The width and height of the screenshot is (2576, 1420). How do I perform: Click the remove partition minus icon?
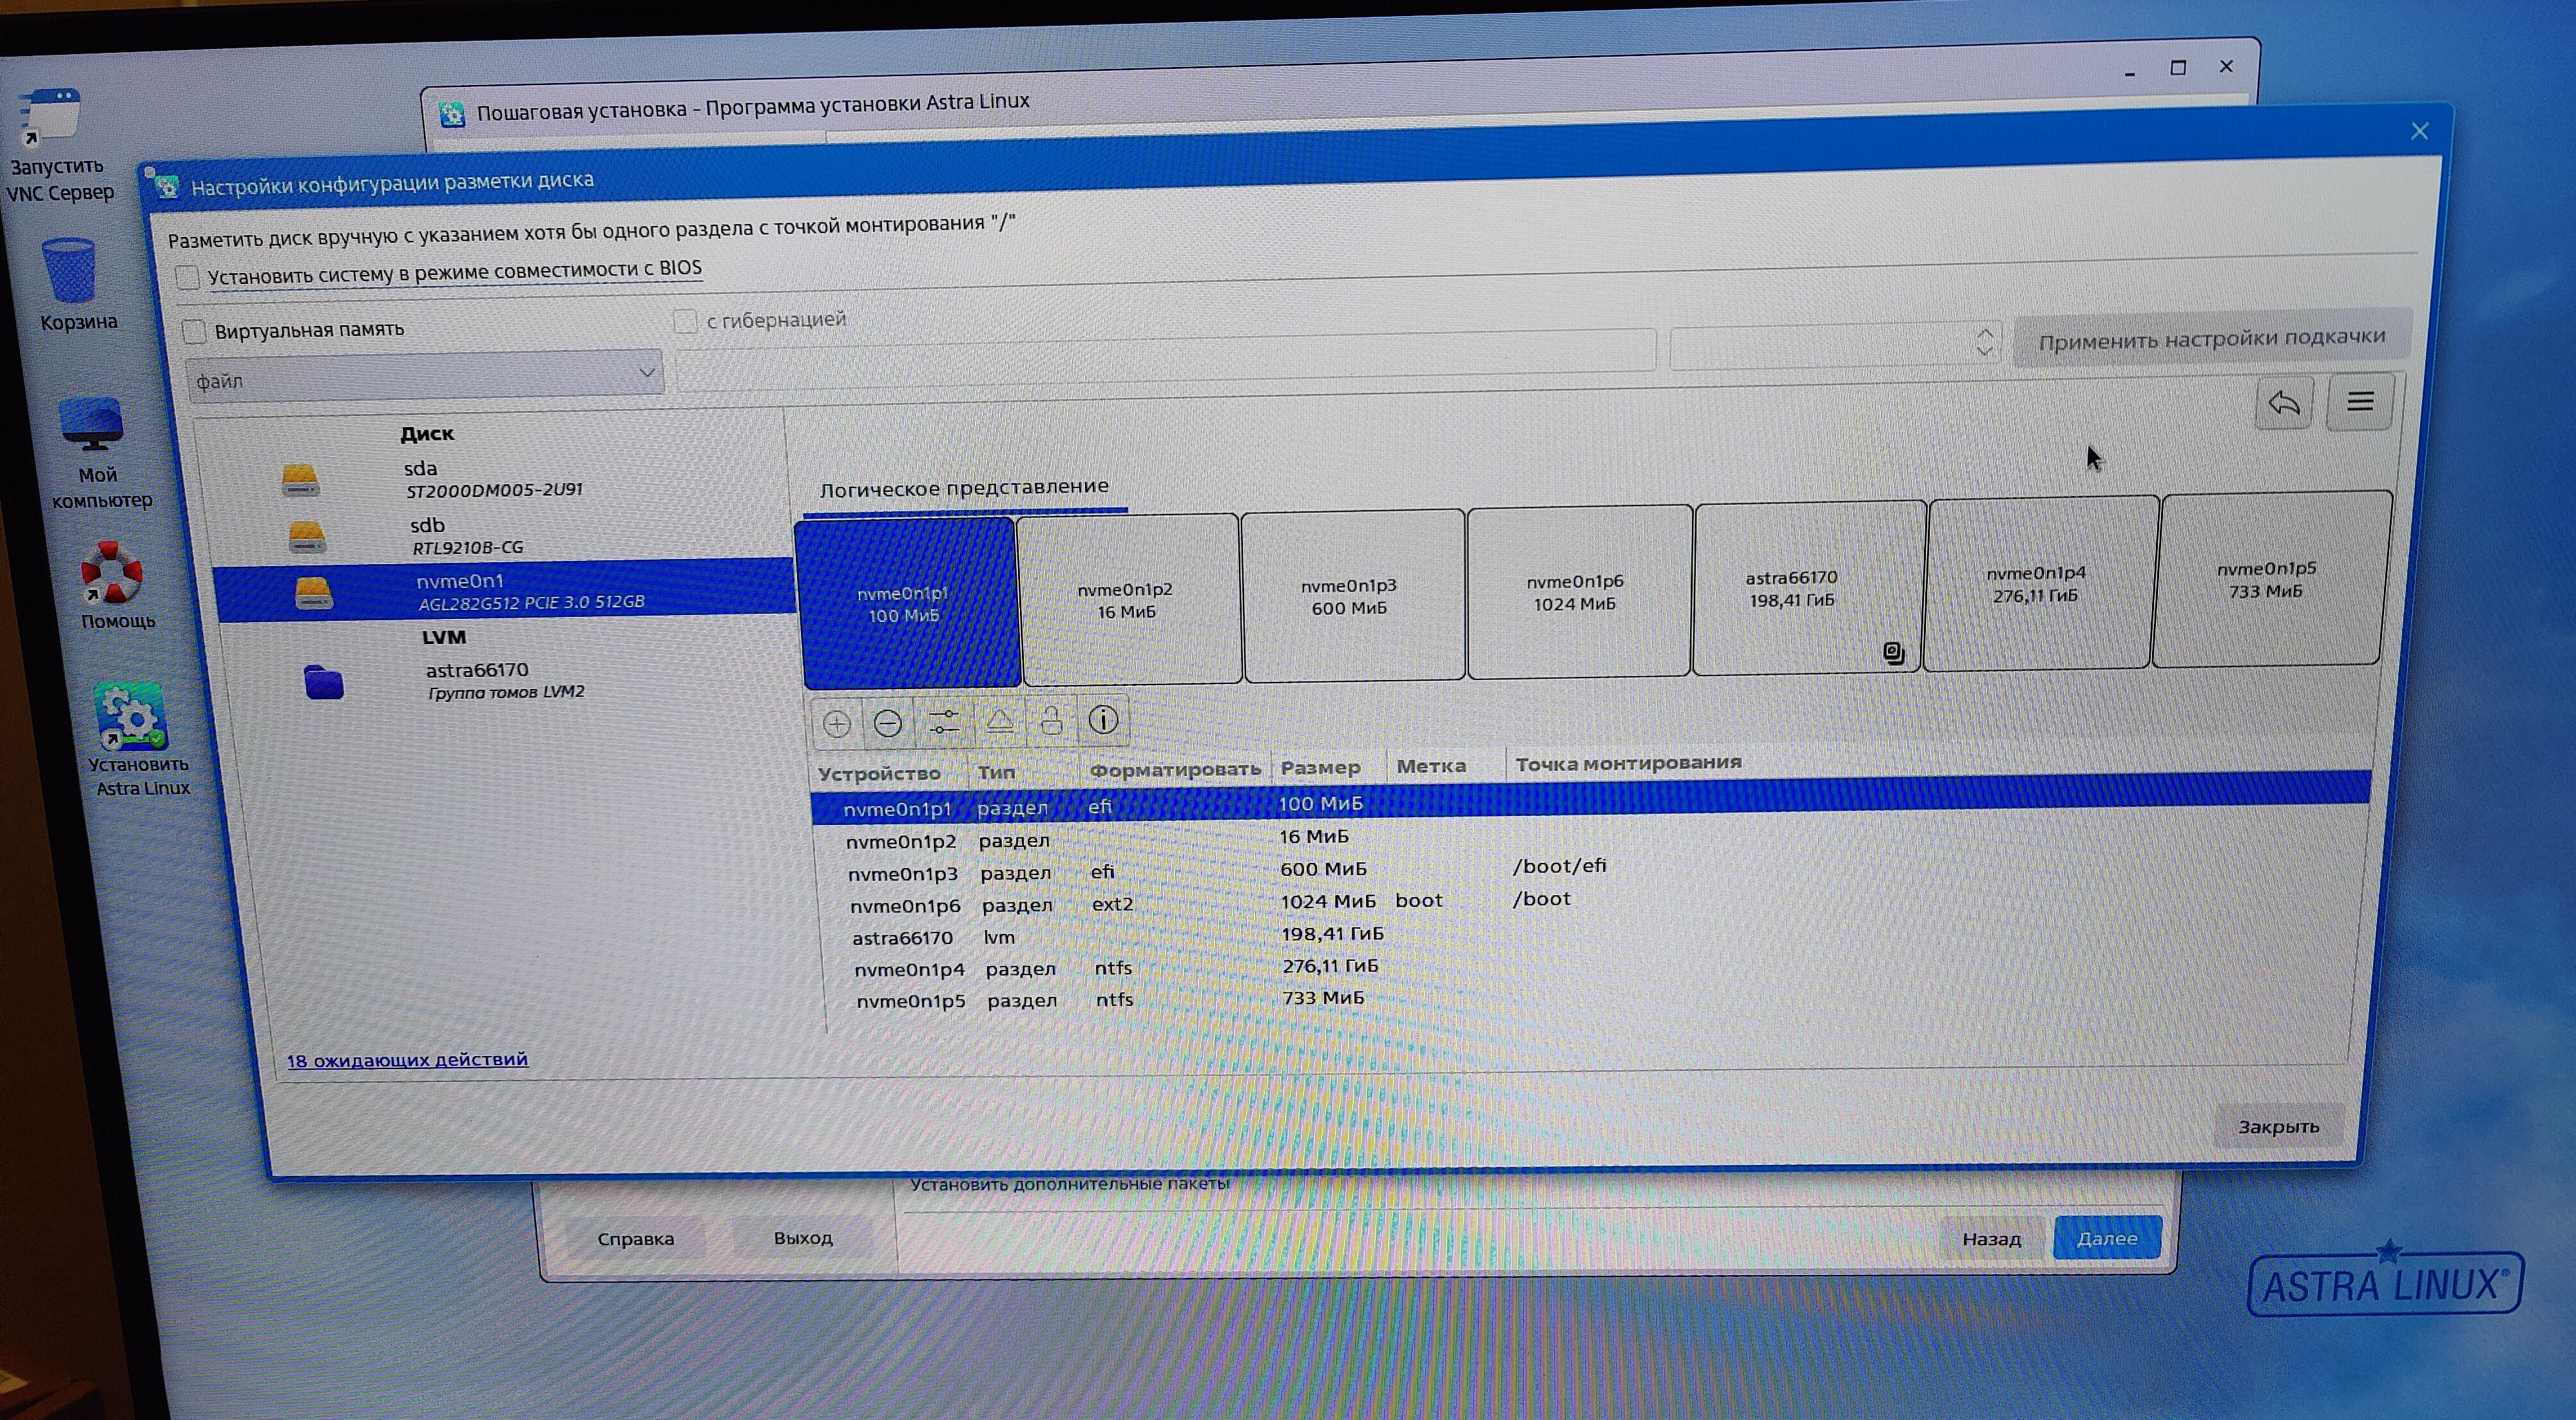pyautogui.click(x=888, y=723)
